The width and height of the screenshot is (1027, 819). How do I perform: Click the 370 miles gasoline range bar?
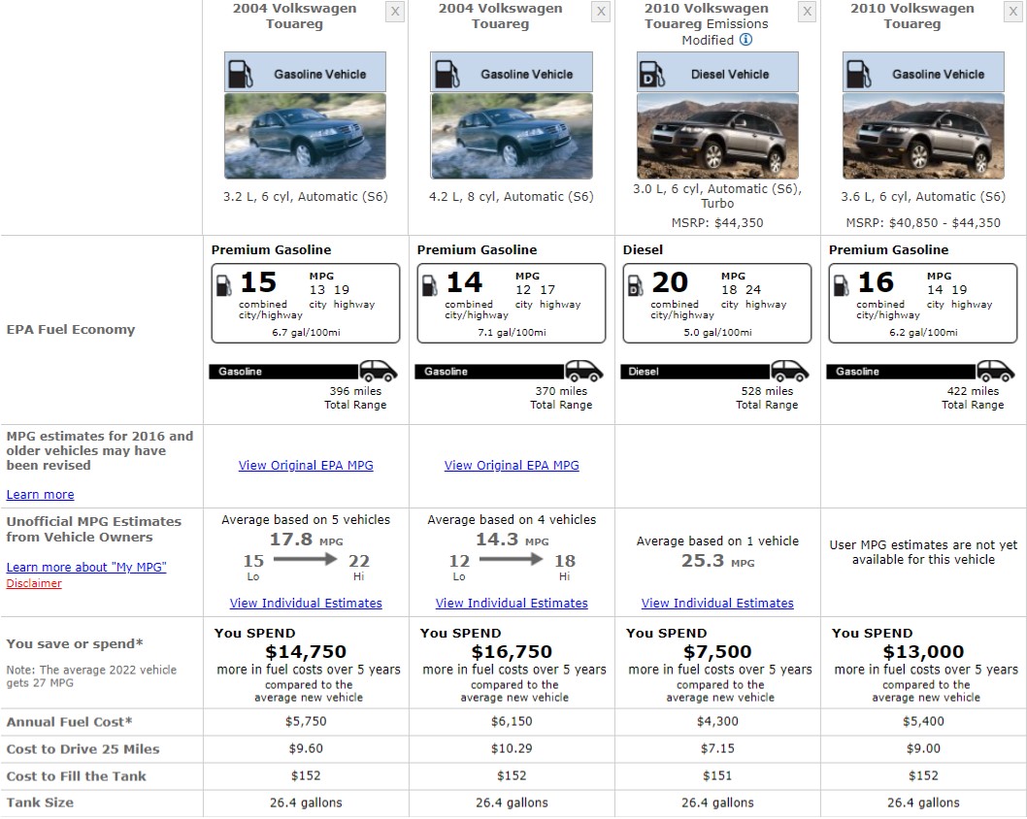(x=490, y=372)
